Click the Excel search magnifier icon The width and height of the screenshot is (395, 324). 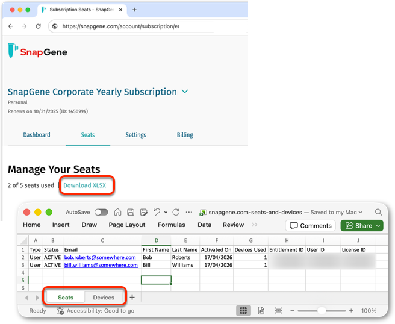(378, 212)
